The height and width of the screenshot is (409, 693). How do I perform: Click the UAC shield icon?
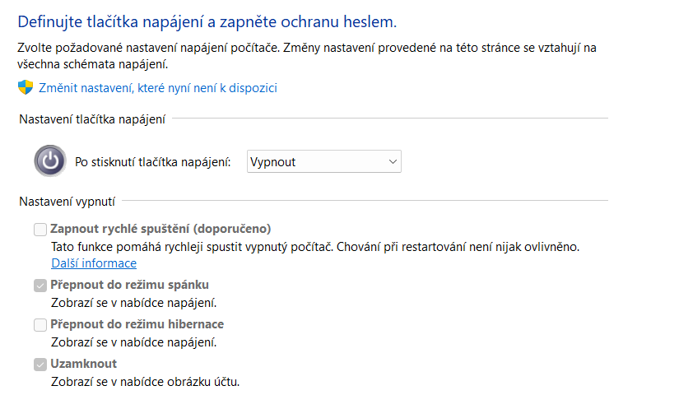pos(26,87)
